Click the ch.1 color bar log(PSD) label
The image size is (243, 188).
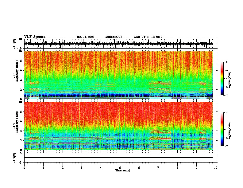(x=229, y=80)
